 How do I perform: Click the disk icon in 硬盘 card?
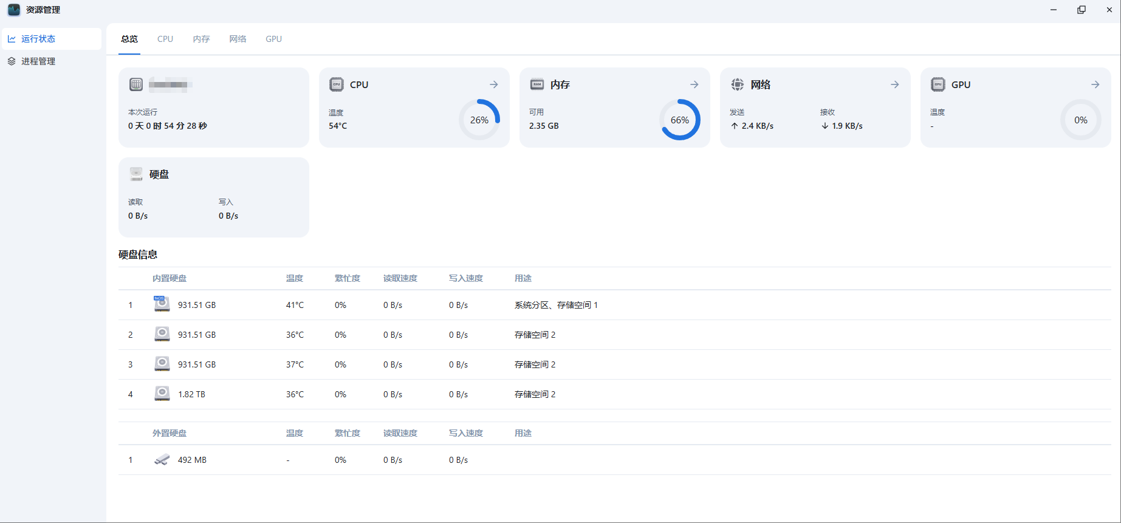pyautogui.click(x=136, y=174)
